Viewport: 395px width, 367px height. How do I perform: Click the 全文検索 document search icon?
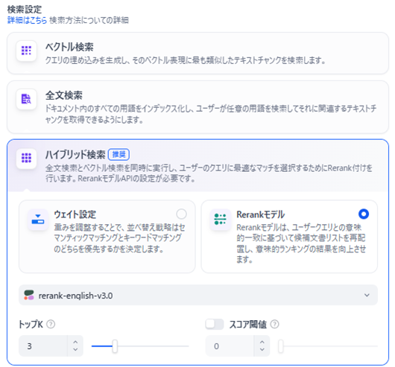point(26,99)
